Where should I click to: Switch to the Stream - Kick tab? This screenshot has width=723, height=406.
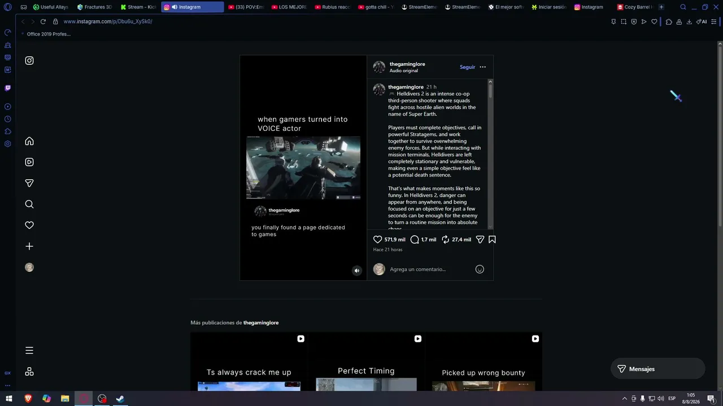point(138,7)
